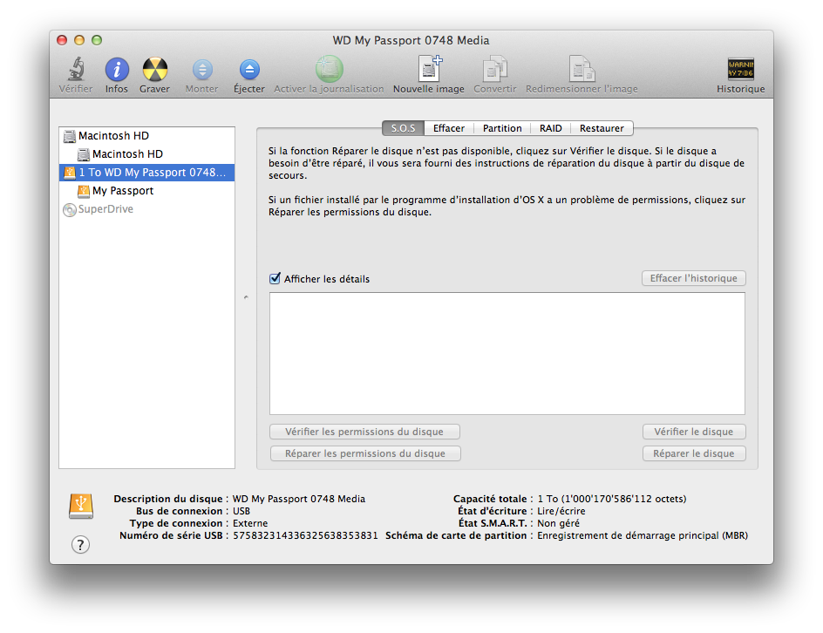This screenshot has height=633, width=823.
Task: Click the Monter toolbar icon
Action: [201, 71]
